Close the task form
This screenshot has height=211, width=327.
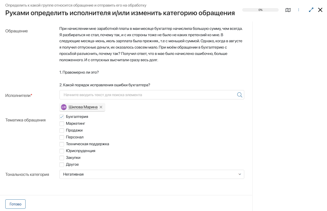tap(320, 10)
